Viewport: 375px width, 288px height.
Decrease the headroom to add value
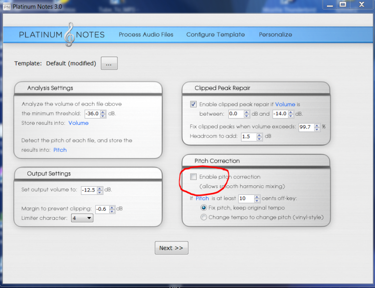(x=259, y=139)
